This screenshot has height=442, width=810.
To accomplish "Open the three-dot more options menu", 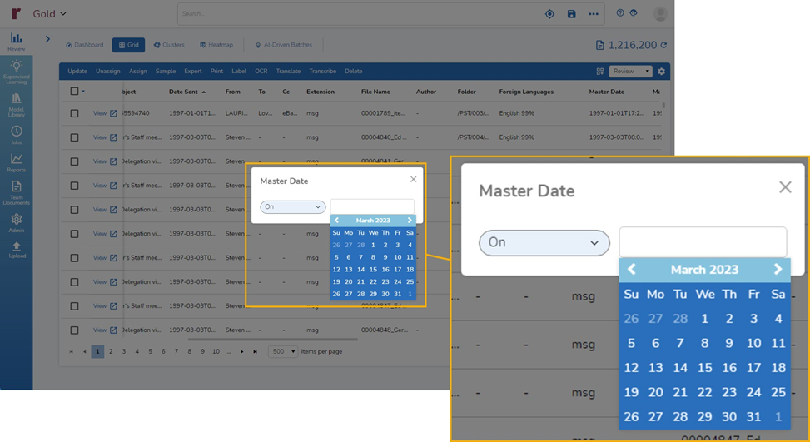I will (x=594, y=14).
